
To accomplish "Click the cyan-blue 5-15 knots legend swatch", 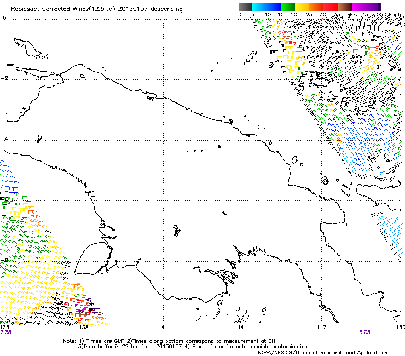I will [x=267, y=7].
